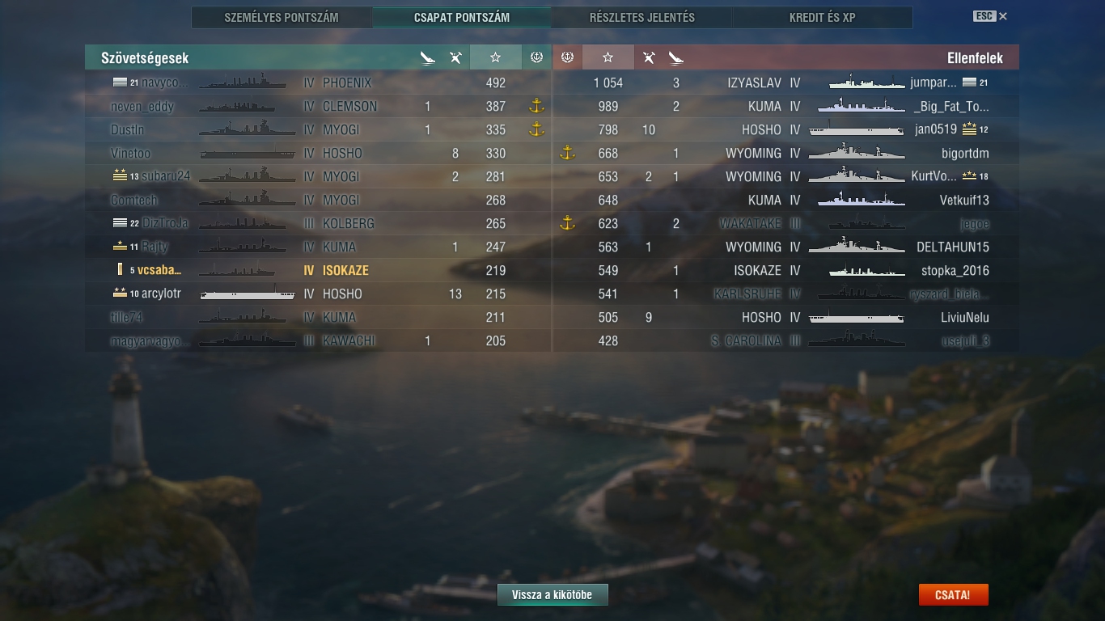
Task: Sort allies by ships destroyed icon
Action: (x=428, y=57)
